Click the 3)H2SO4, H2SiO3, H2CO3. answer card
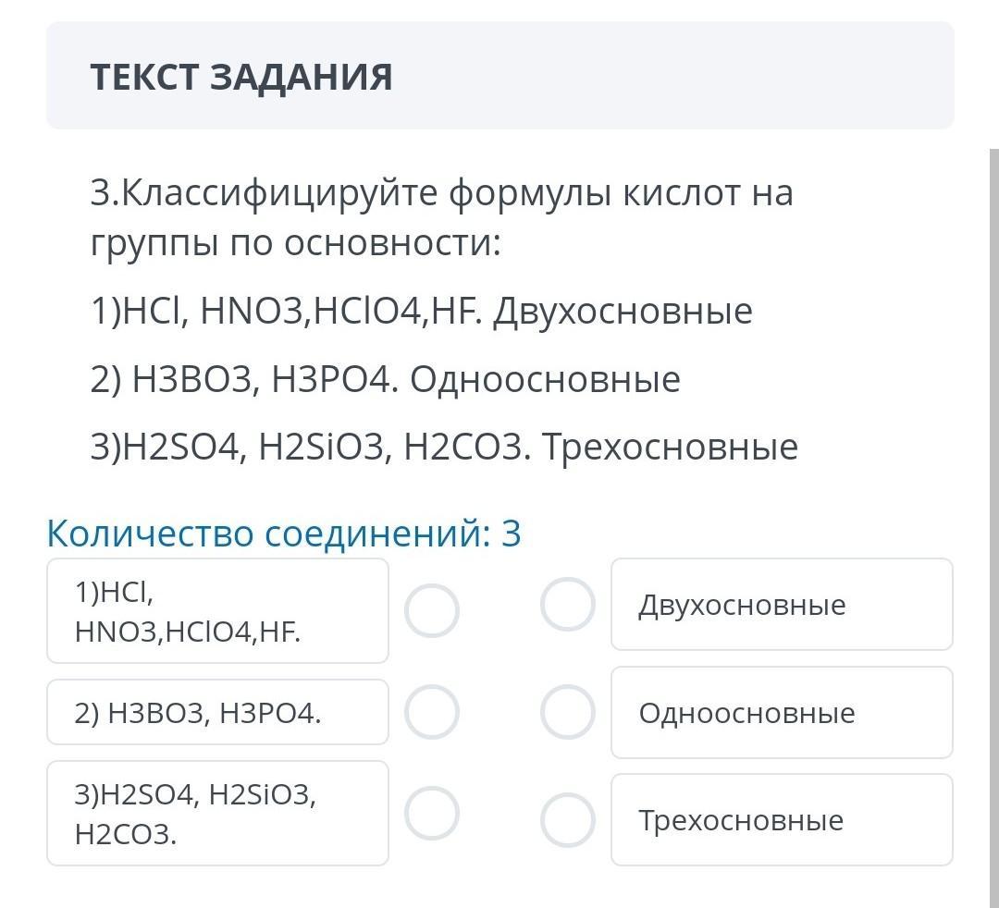Viewport: 999px width, 908px height. [x=217, y=813]
